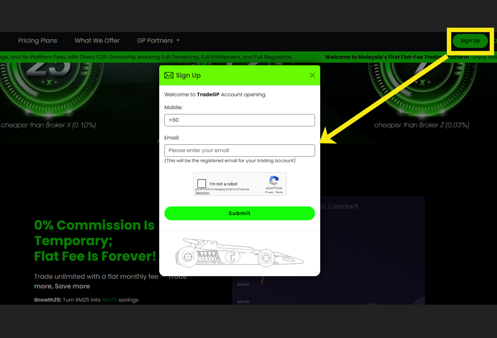Open the reCAPTCHA Privacy link
The width and height of the screenshot is (497, 338).
269,192
